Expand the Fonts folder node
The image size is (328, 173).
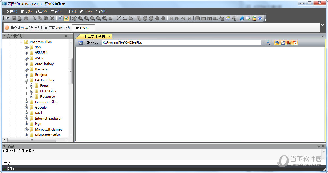(x=32, y=86)
